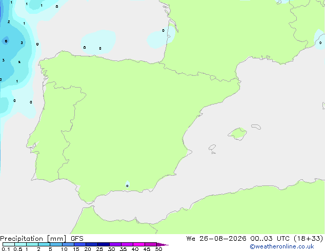Screen dimensions: 325x251
Task: Select the forecast date '26-08-2026' text
Action: 223,238
